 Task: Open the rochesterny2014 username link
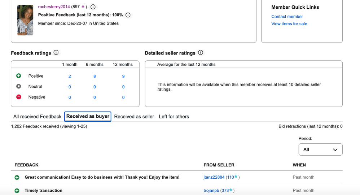(54, 6)
